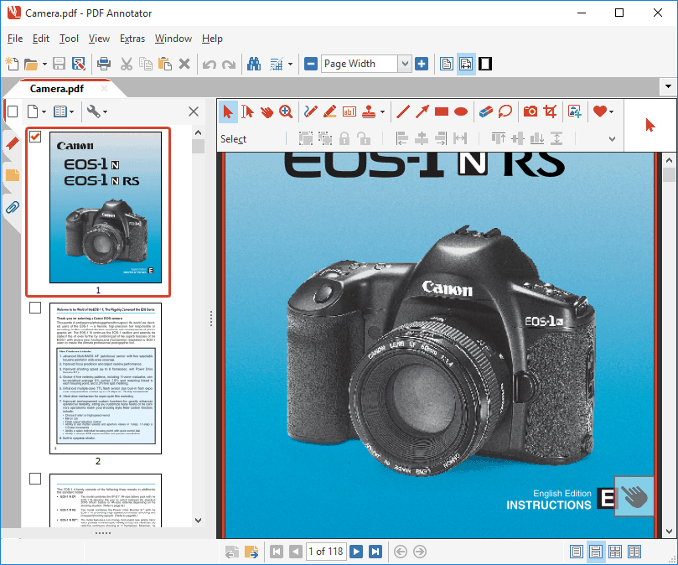Open the Favorites heart dropdown arrow
Screen dimensions: 678x565
coord(612,111)
